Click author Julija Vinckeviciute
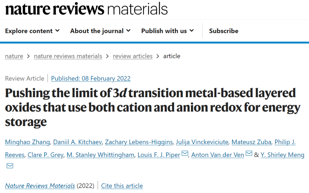The height and width of the screenshot is (193, 309). (x=202, y=142)
